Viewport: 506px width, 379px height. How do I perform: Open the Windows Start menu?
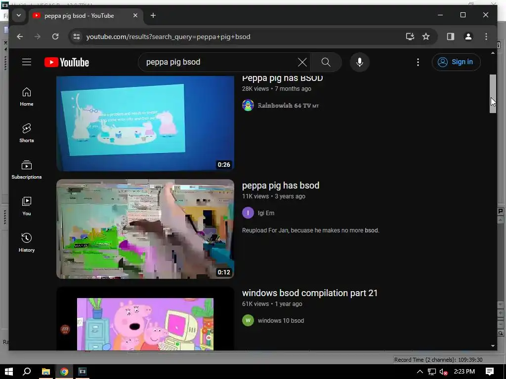click(x=9, y=372)
